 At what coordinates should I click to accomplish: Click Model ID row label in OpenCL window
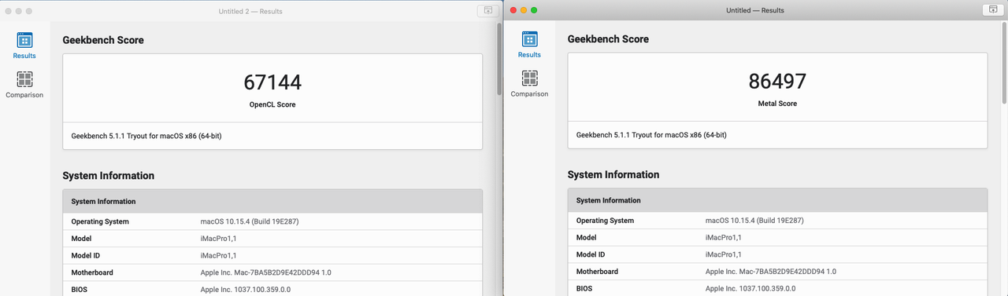click(x=87, y=255)
